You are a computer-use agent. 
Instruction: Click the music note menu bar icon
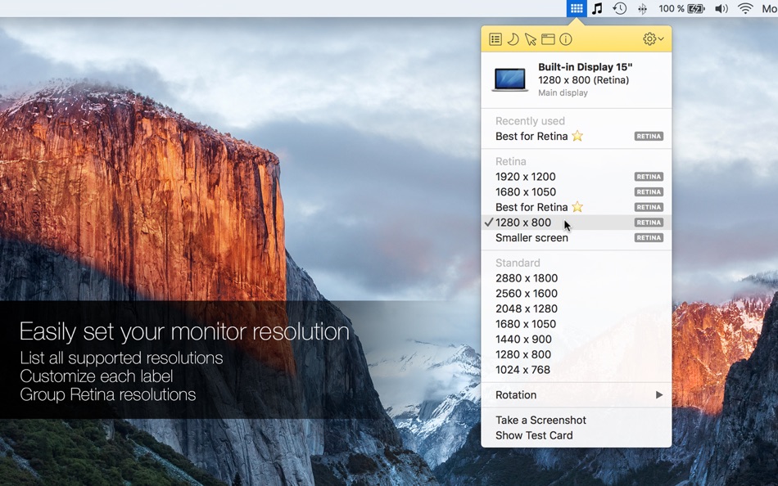coord(597,8)
